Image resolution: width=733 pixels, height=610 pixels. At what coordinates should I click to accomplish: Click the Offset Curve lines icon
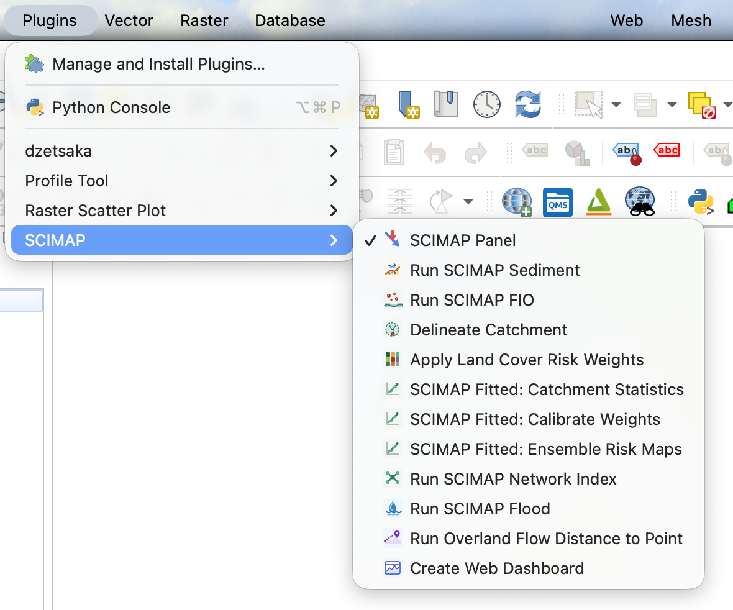tap(400, 201)
